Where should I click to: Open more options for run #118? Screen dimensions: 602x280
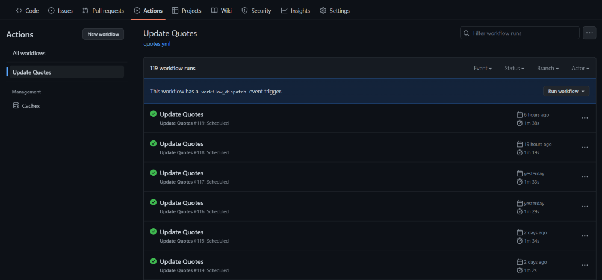[585, 148]
